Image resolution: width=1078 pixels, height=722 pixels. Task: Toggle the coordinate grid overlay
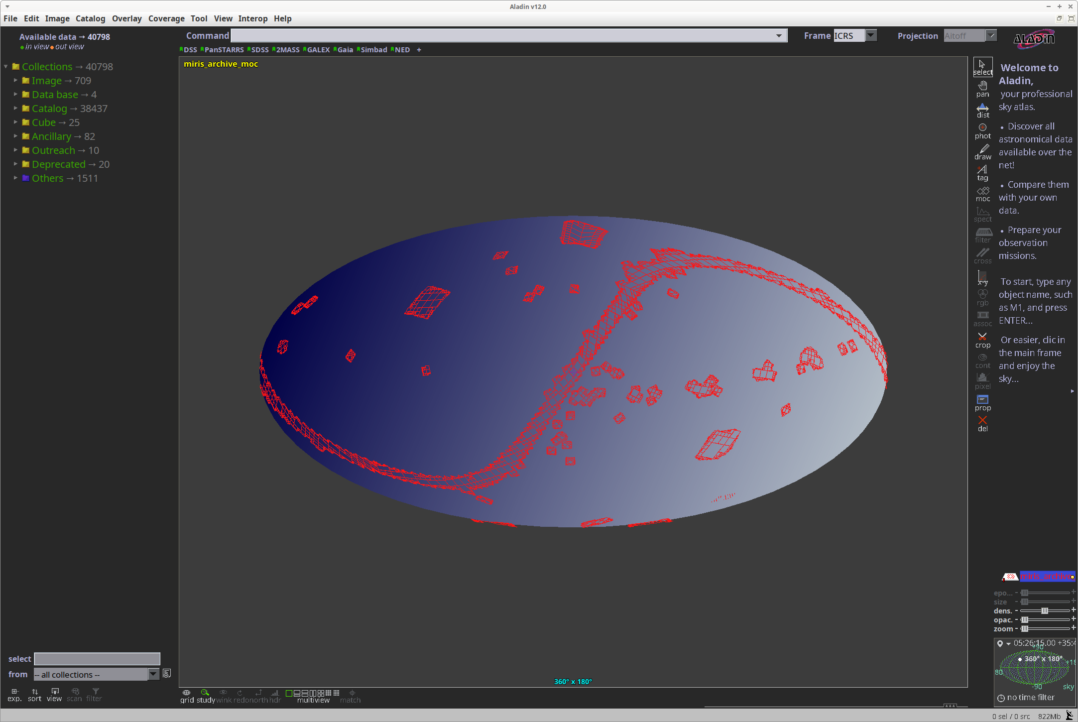[187, 696]
